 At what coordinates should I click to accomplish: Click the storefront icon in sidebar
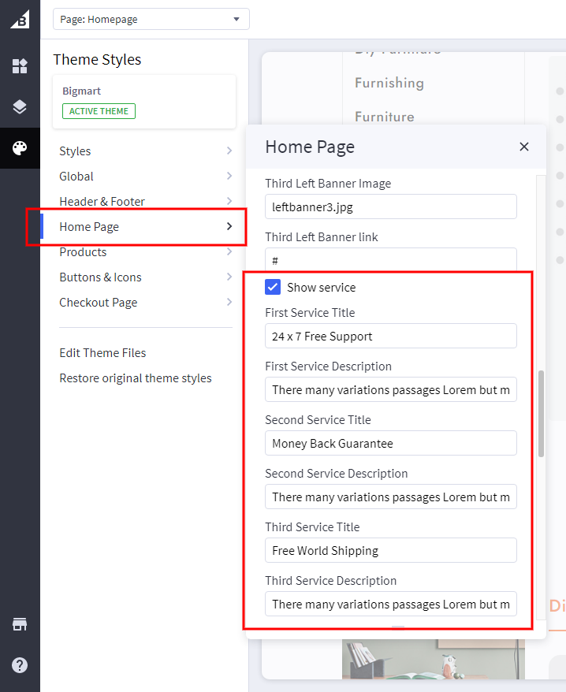tap(20, 624)
